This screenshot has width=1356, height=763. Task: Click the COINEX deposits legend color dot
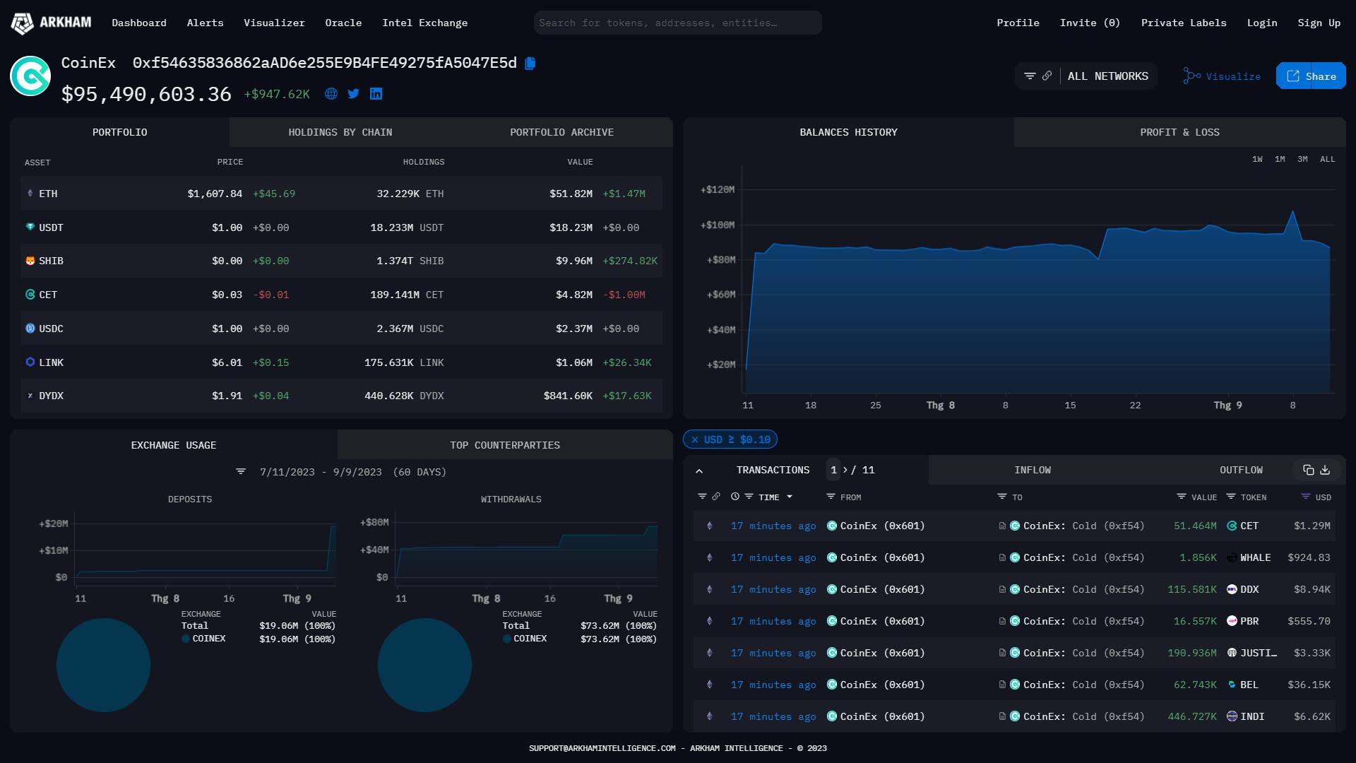(x=186, y=639)
